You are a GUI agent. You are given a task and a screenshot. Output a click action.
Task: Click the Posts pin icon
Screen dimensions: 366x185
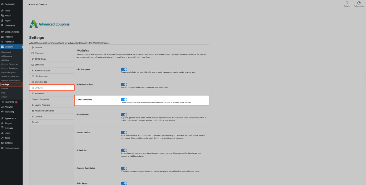pos(3,11)
